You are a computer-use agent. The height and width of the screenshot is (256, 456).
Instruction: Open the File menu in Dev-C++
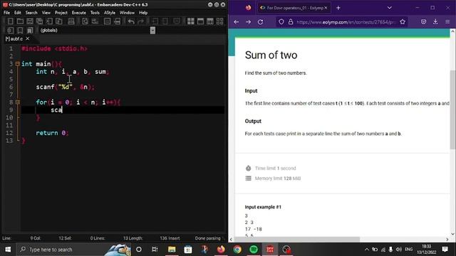tap(6, 13)
